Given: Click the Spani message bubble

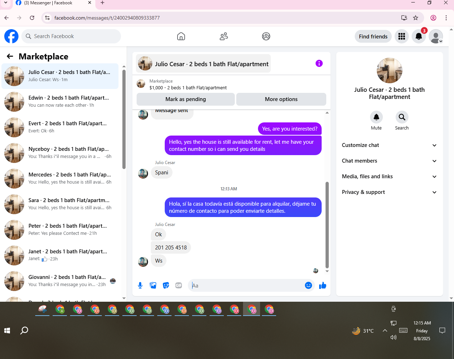Looking at the screenshot, I should coord(162,173).
